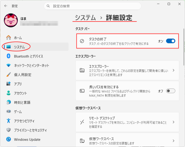Viewport: 185px width, 147px height.
Task: Click the エクスプローラー folder icon
Action: (x=82, y=70)
